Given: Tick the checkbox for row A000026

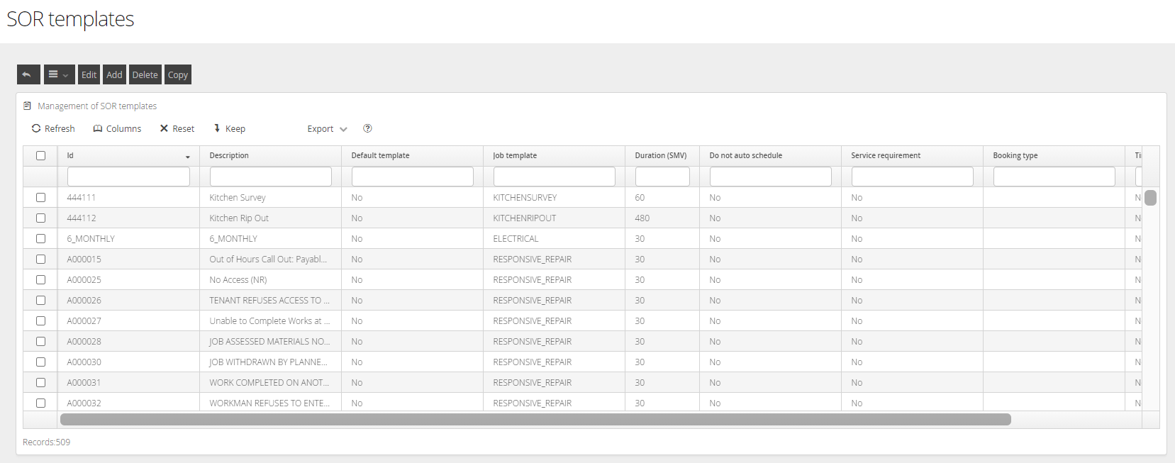Looking at the screenshot, I should pos(40,300).
